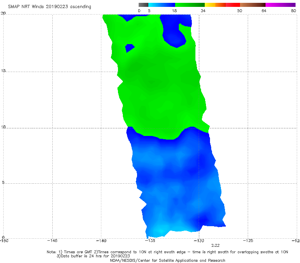Image resolution: width=300 pixels, height=263 pixels.
Task: Click the "18" label under the color bar
Action: tap(174, 11)
